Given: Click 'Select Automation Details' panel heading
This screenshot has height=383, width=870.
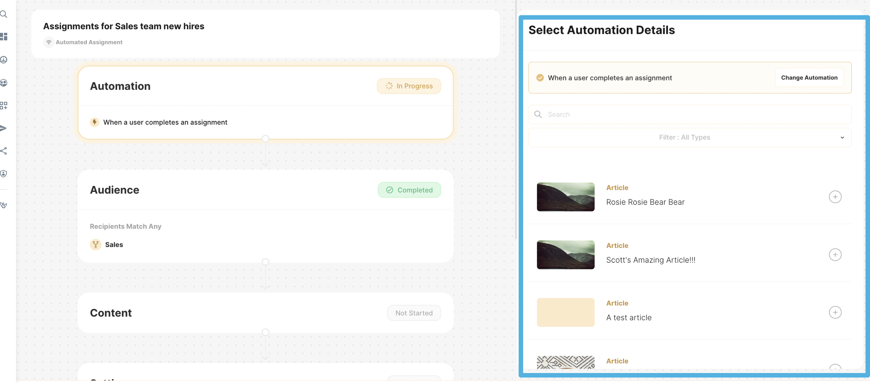Looking at the screenshot, I should point(601,30).
